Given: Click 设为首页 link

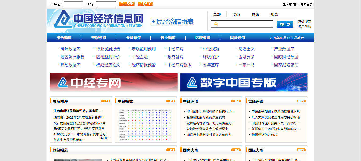Looking at the screenshot, I should (307, 4).
